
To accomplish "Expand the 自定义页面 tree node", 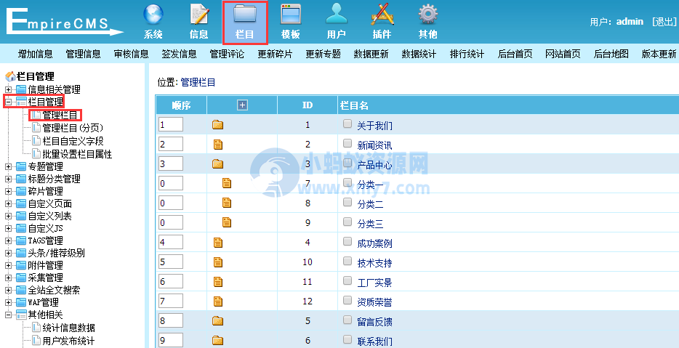I will (8, 204).
